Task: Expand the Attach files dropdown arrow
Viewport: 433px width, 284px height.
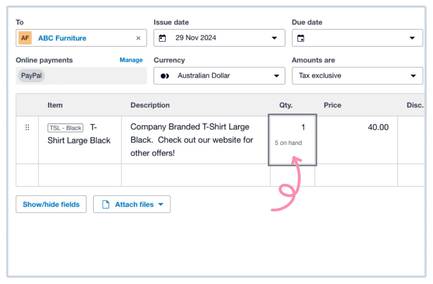Action: (161, 204)
